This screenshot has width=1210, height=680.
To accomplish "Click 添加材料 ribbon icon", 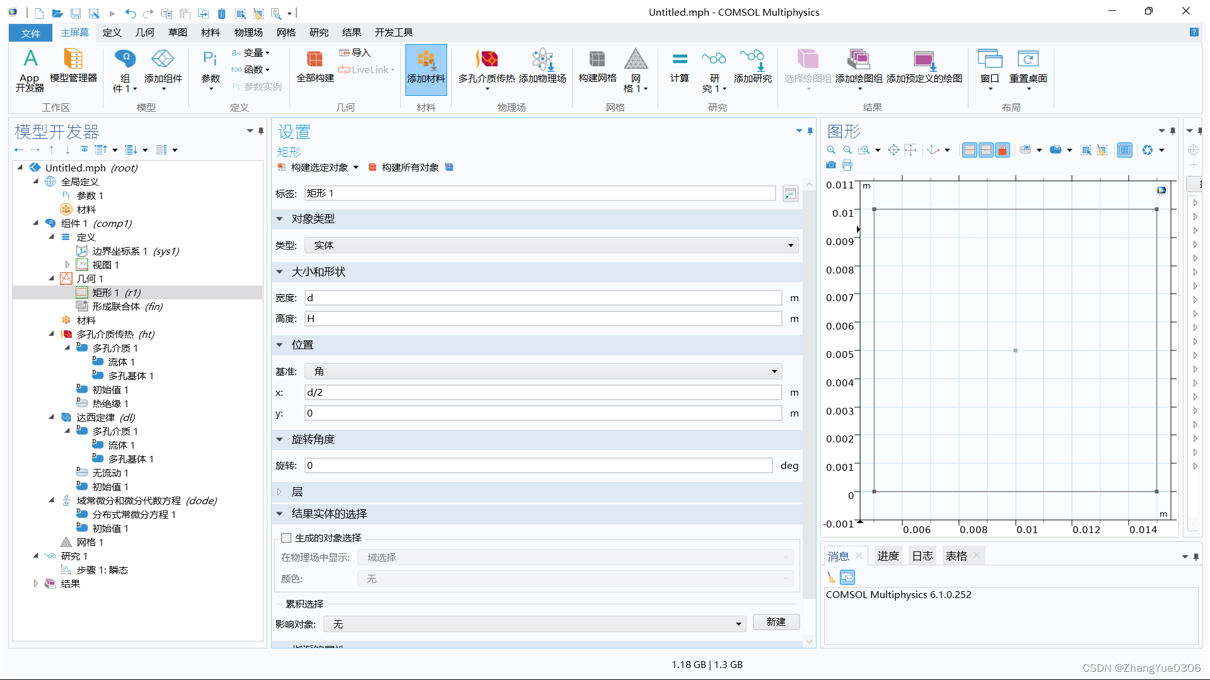I will coord(426,69).
